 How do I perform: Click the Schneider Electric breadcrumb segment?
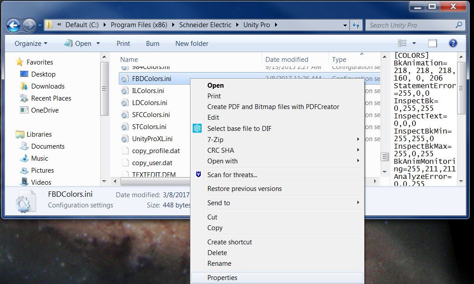pyautogui.click(x=205, y=25)
